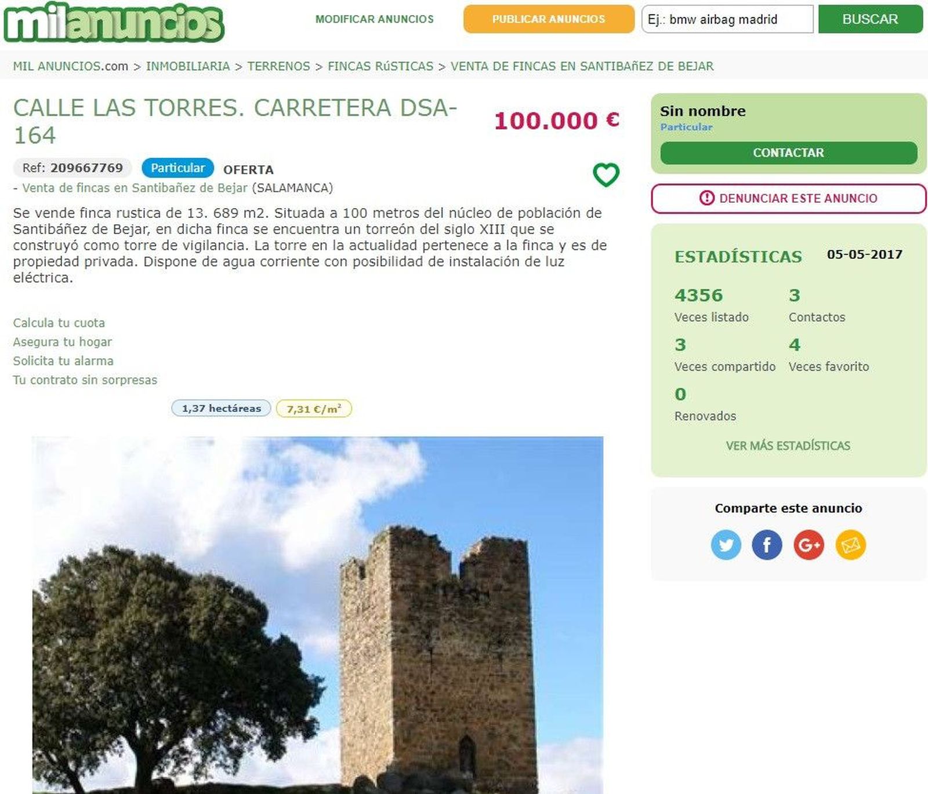
Task: Click the warning icon in Denunciar button
Action: [x=706, y=198]
